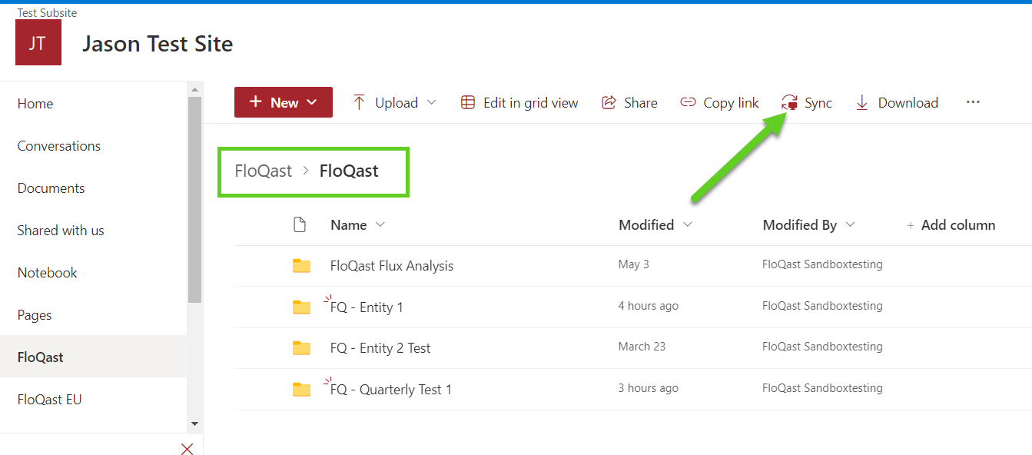Click the grid view table icon
1032x455 pixels.
point(468,102)
